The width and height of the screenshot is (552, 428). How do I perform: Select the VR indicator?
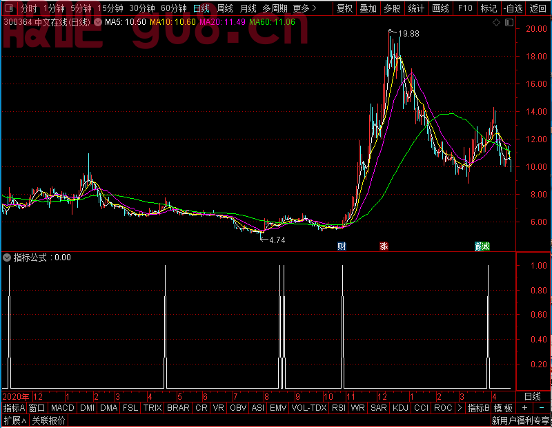click(219, 408)
